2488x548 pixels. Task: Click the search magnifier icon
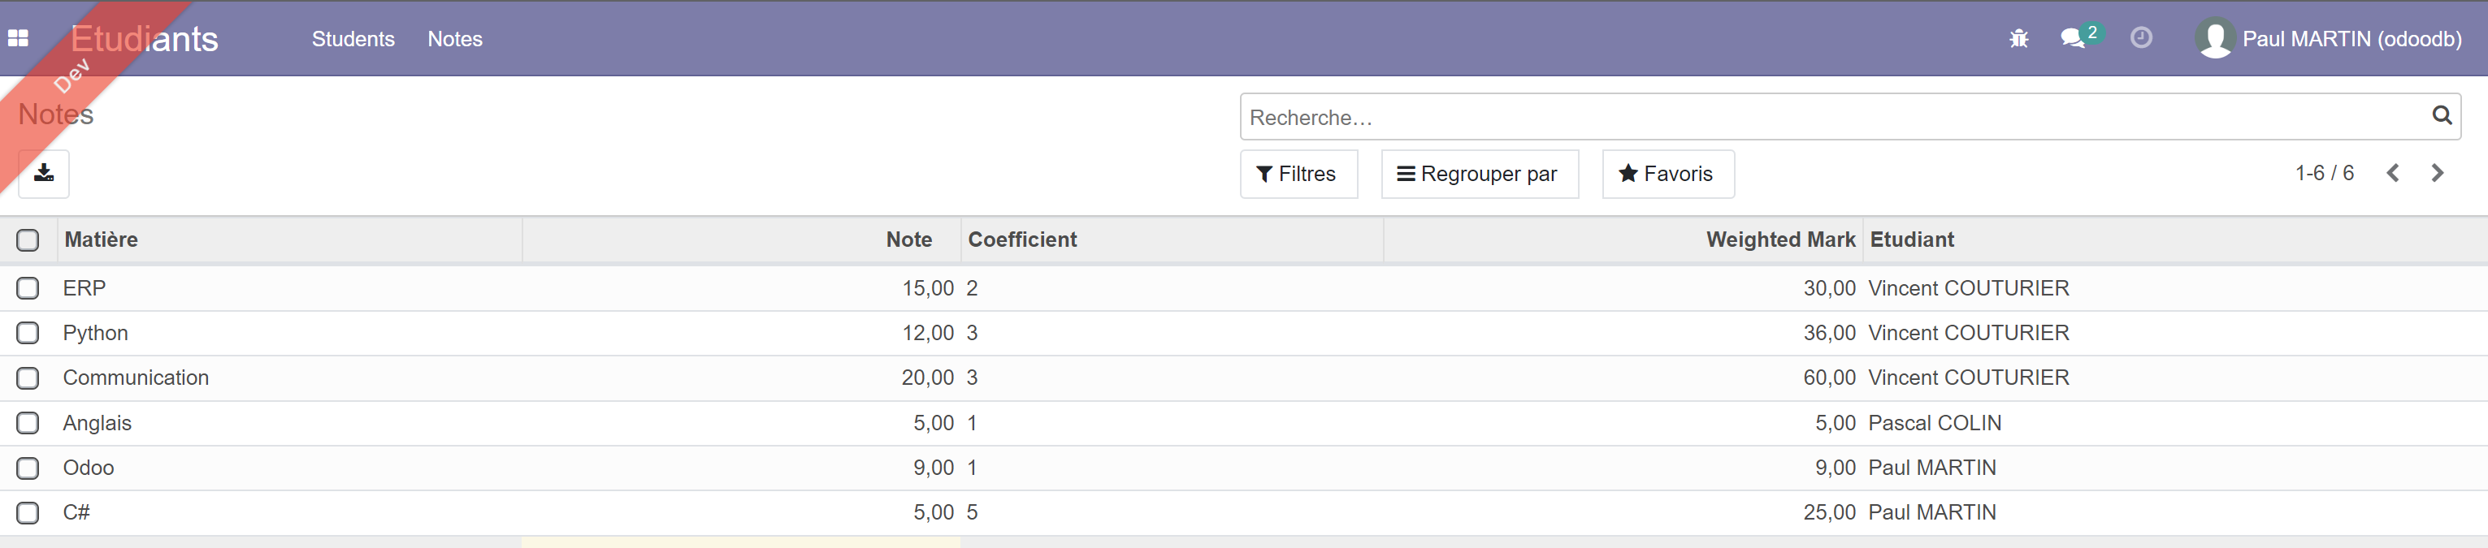tap(2441, 116)
